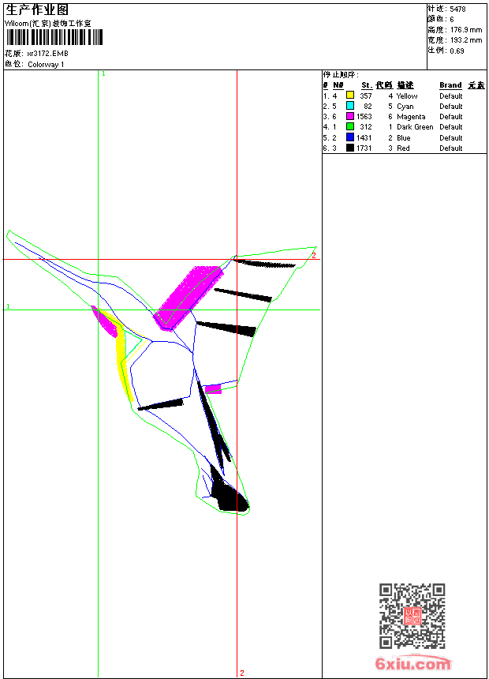Screen dimensions: 489x679
Task: Select the black swatch in the Red row
Action: (350, 148)
